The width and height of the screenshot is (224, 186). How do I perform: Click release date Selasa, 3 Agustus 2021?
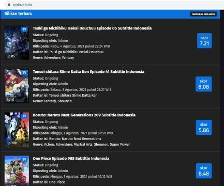(x=81, y=89)
